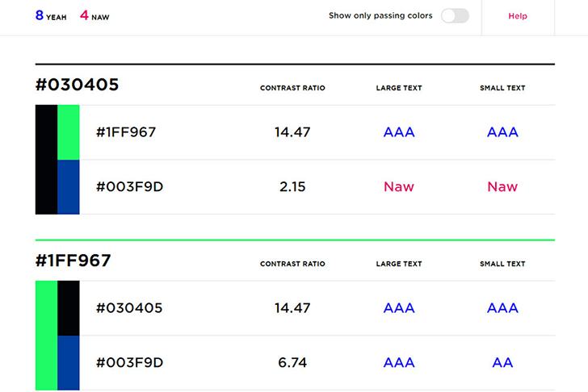Click the blue #003F9D swatch in the #1FF967 section

pyautogui.click(x=69, y=363)
